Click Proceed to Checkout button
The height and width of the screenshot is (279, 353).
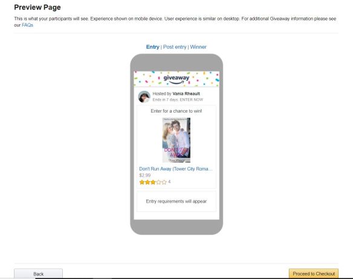314,274
